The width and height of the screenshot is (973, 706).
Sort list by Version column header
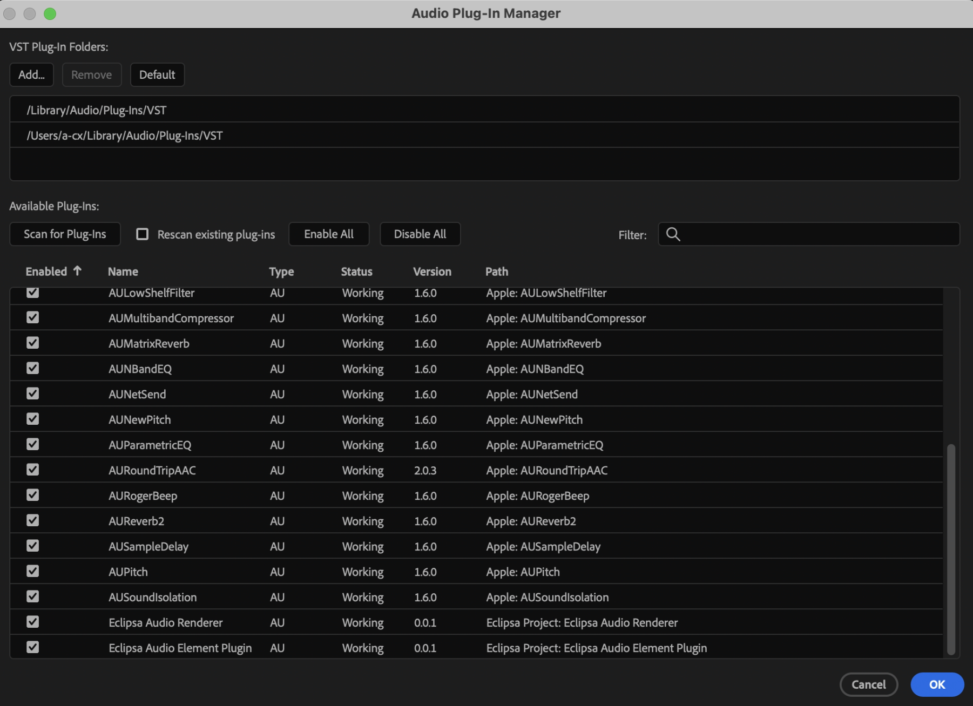coord(432,271)
